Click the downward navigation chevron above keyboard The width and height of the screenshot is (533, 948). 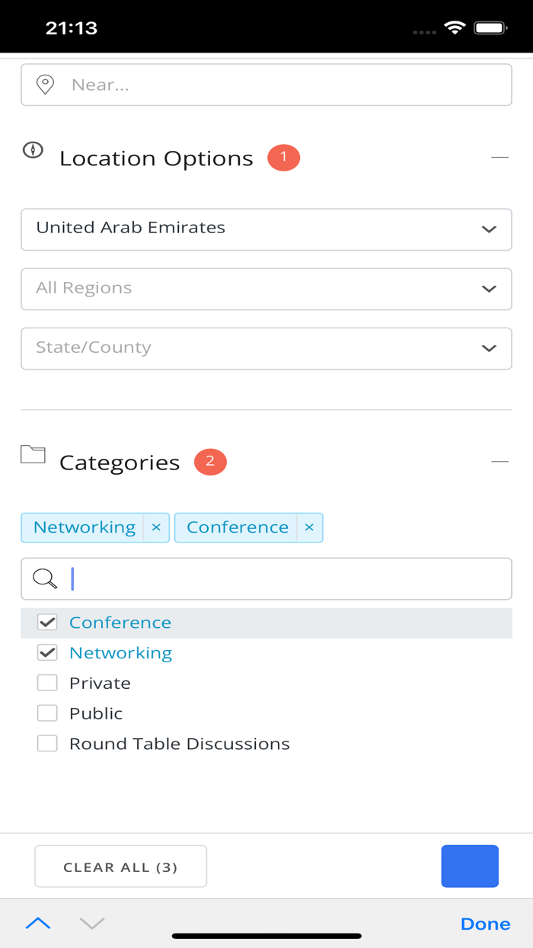[91, 923]
